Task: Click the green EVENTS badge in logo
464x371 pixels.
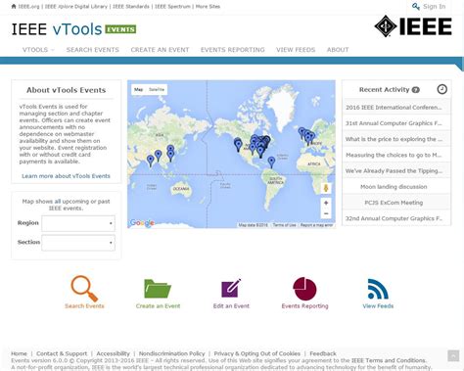Action: [120, 29]
